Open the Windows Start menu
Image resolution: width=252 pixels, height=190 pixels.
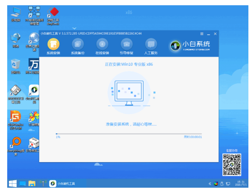tap(12, 183)
